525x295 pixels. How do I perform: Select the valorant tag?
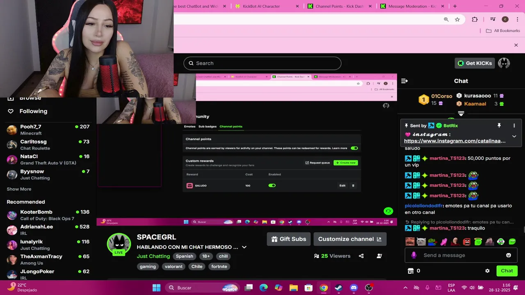[x=173, y=267]
